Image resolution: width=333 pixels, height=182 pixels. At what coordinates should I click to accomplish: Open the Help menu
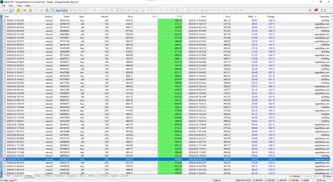click(x=28, y=5)
